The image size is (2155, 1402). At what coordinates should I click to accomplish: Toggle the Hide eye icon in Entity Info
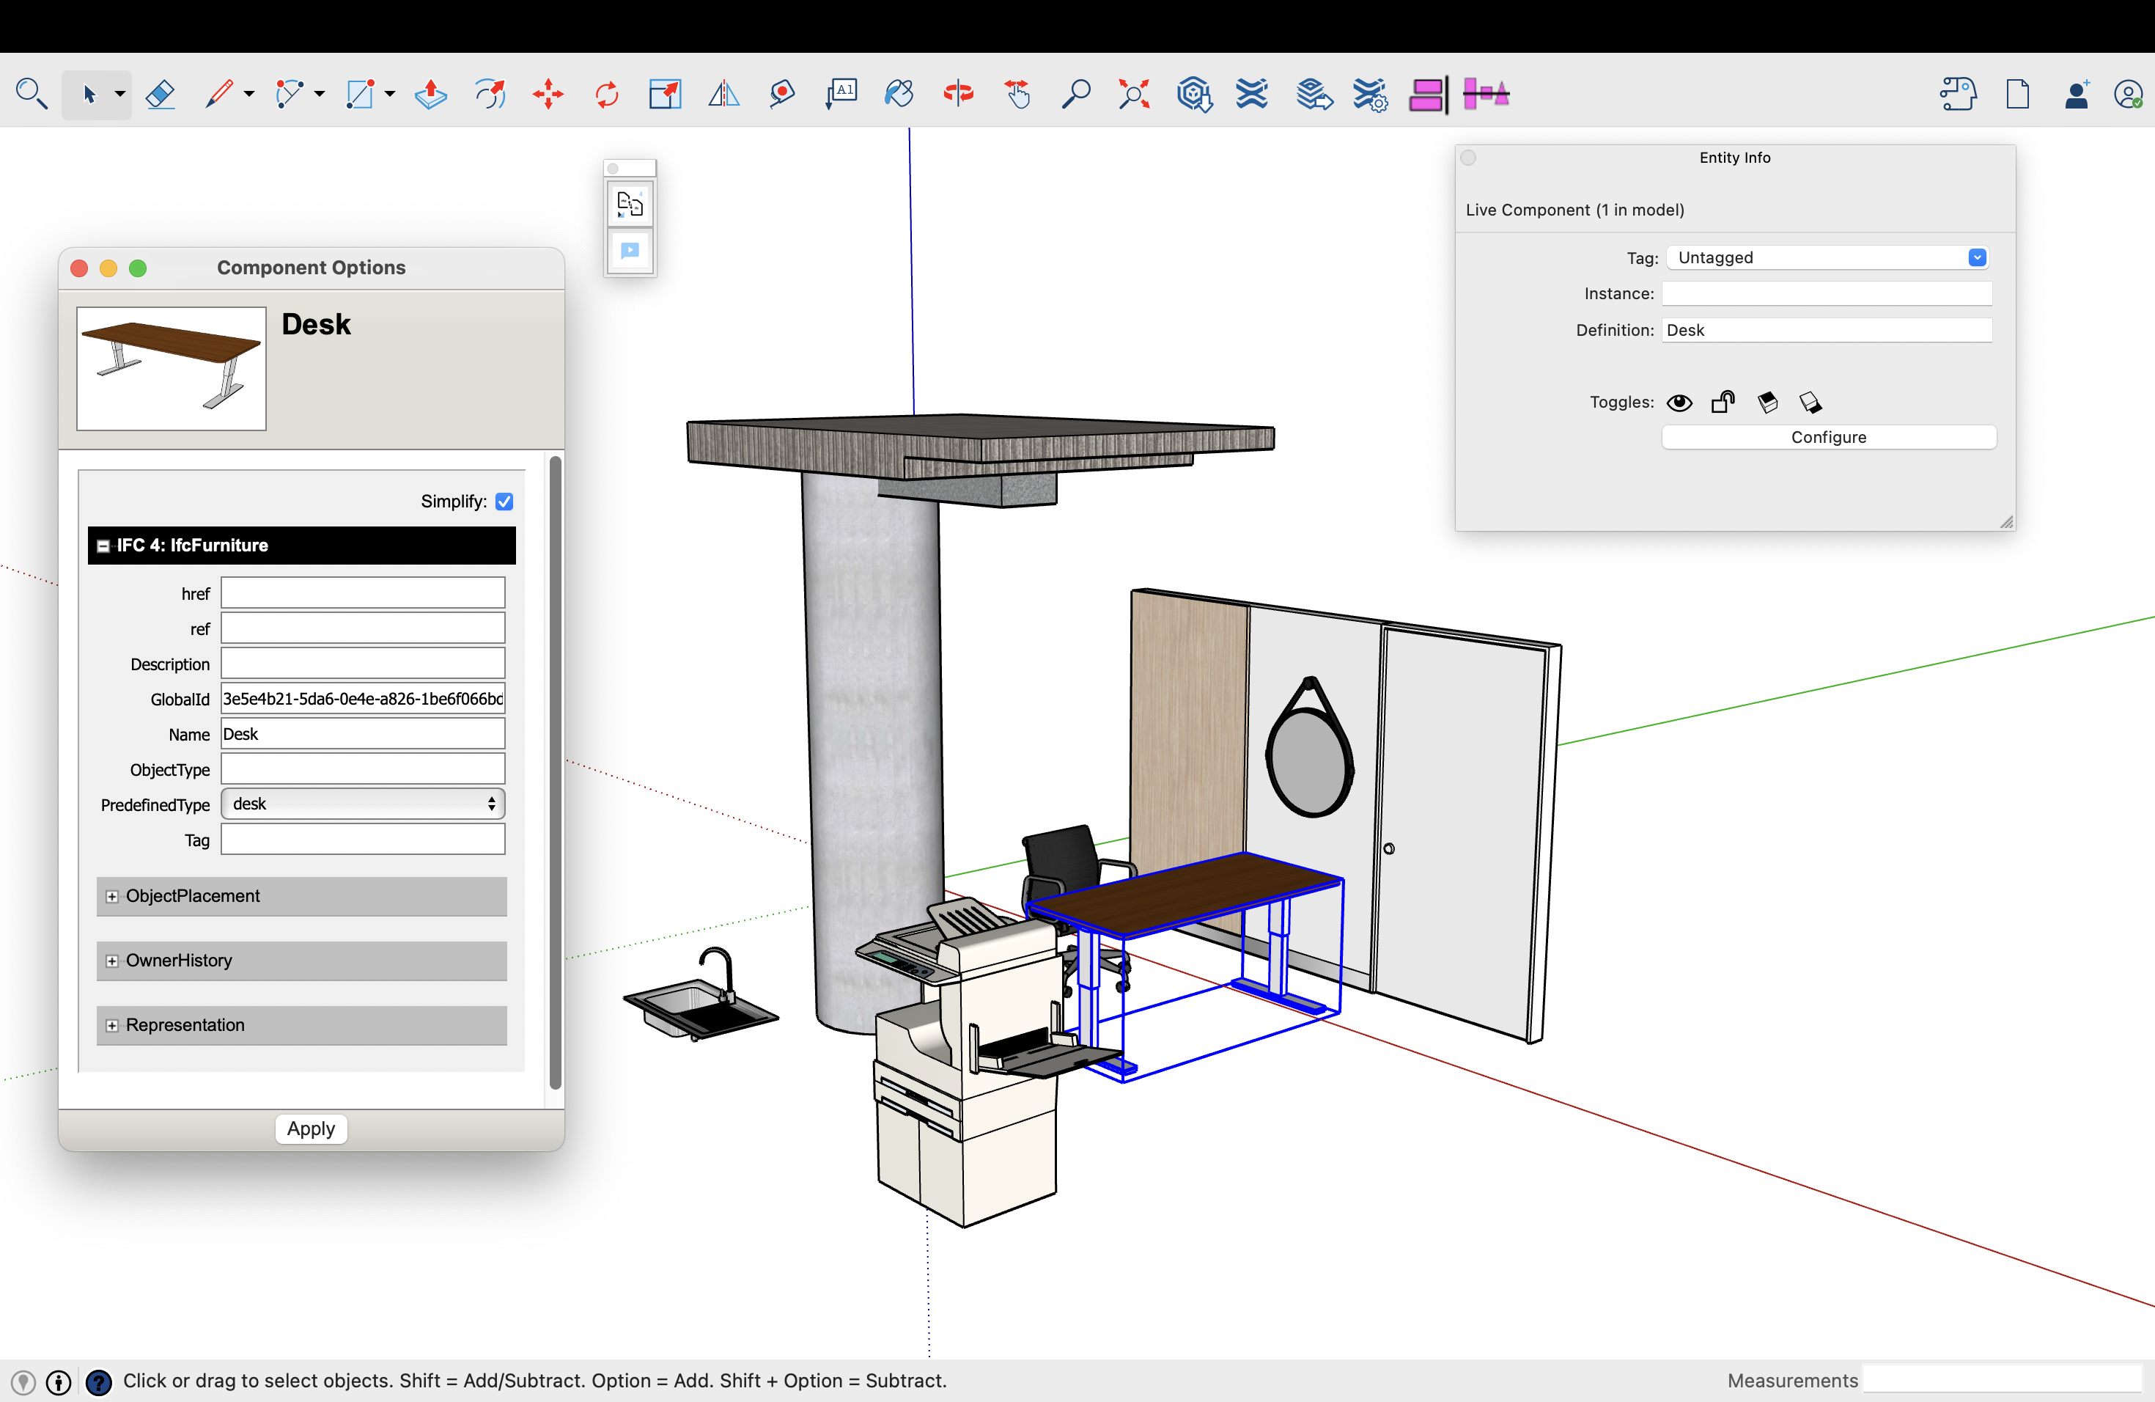[1679, 402]
